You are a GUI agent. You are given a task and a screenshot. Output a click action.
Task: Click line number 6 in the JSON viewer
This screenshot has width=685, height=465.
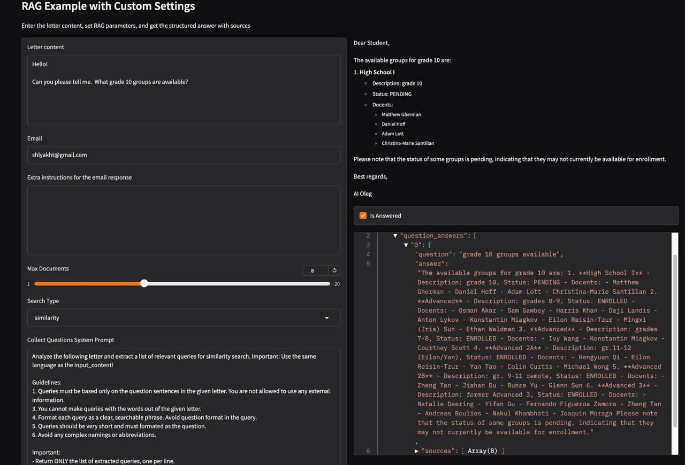tap(367, 451)
